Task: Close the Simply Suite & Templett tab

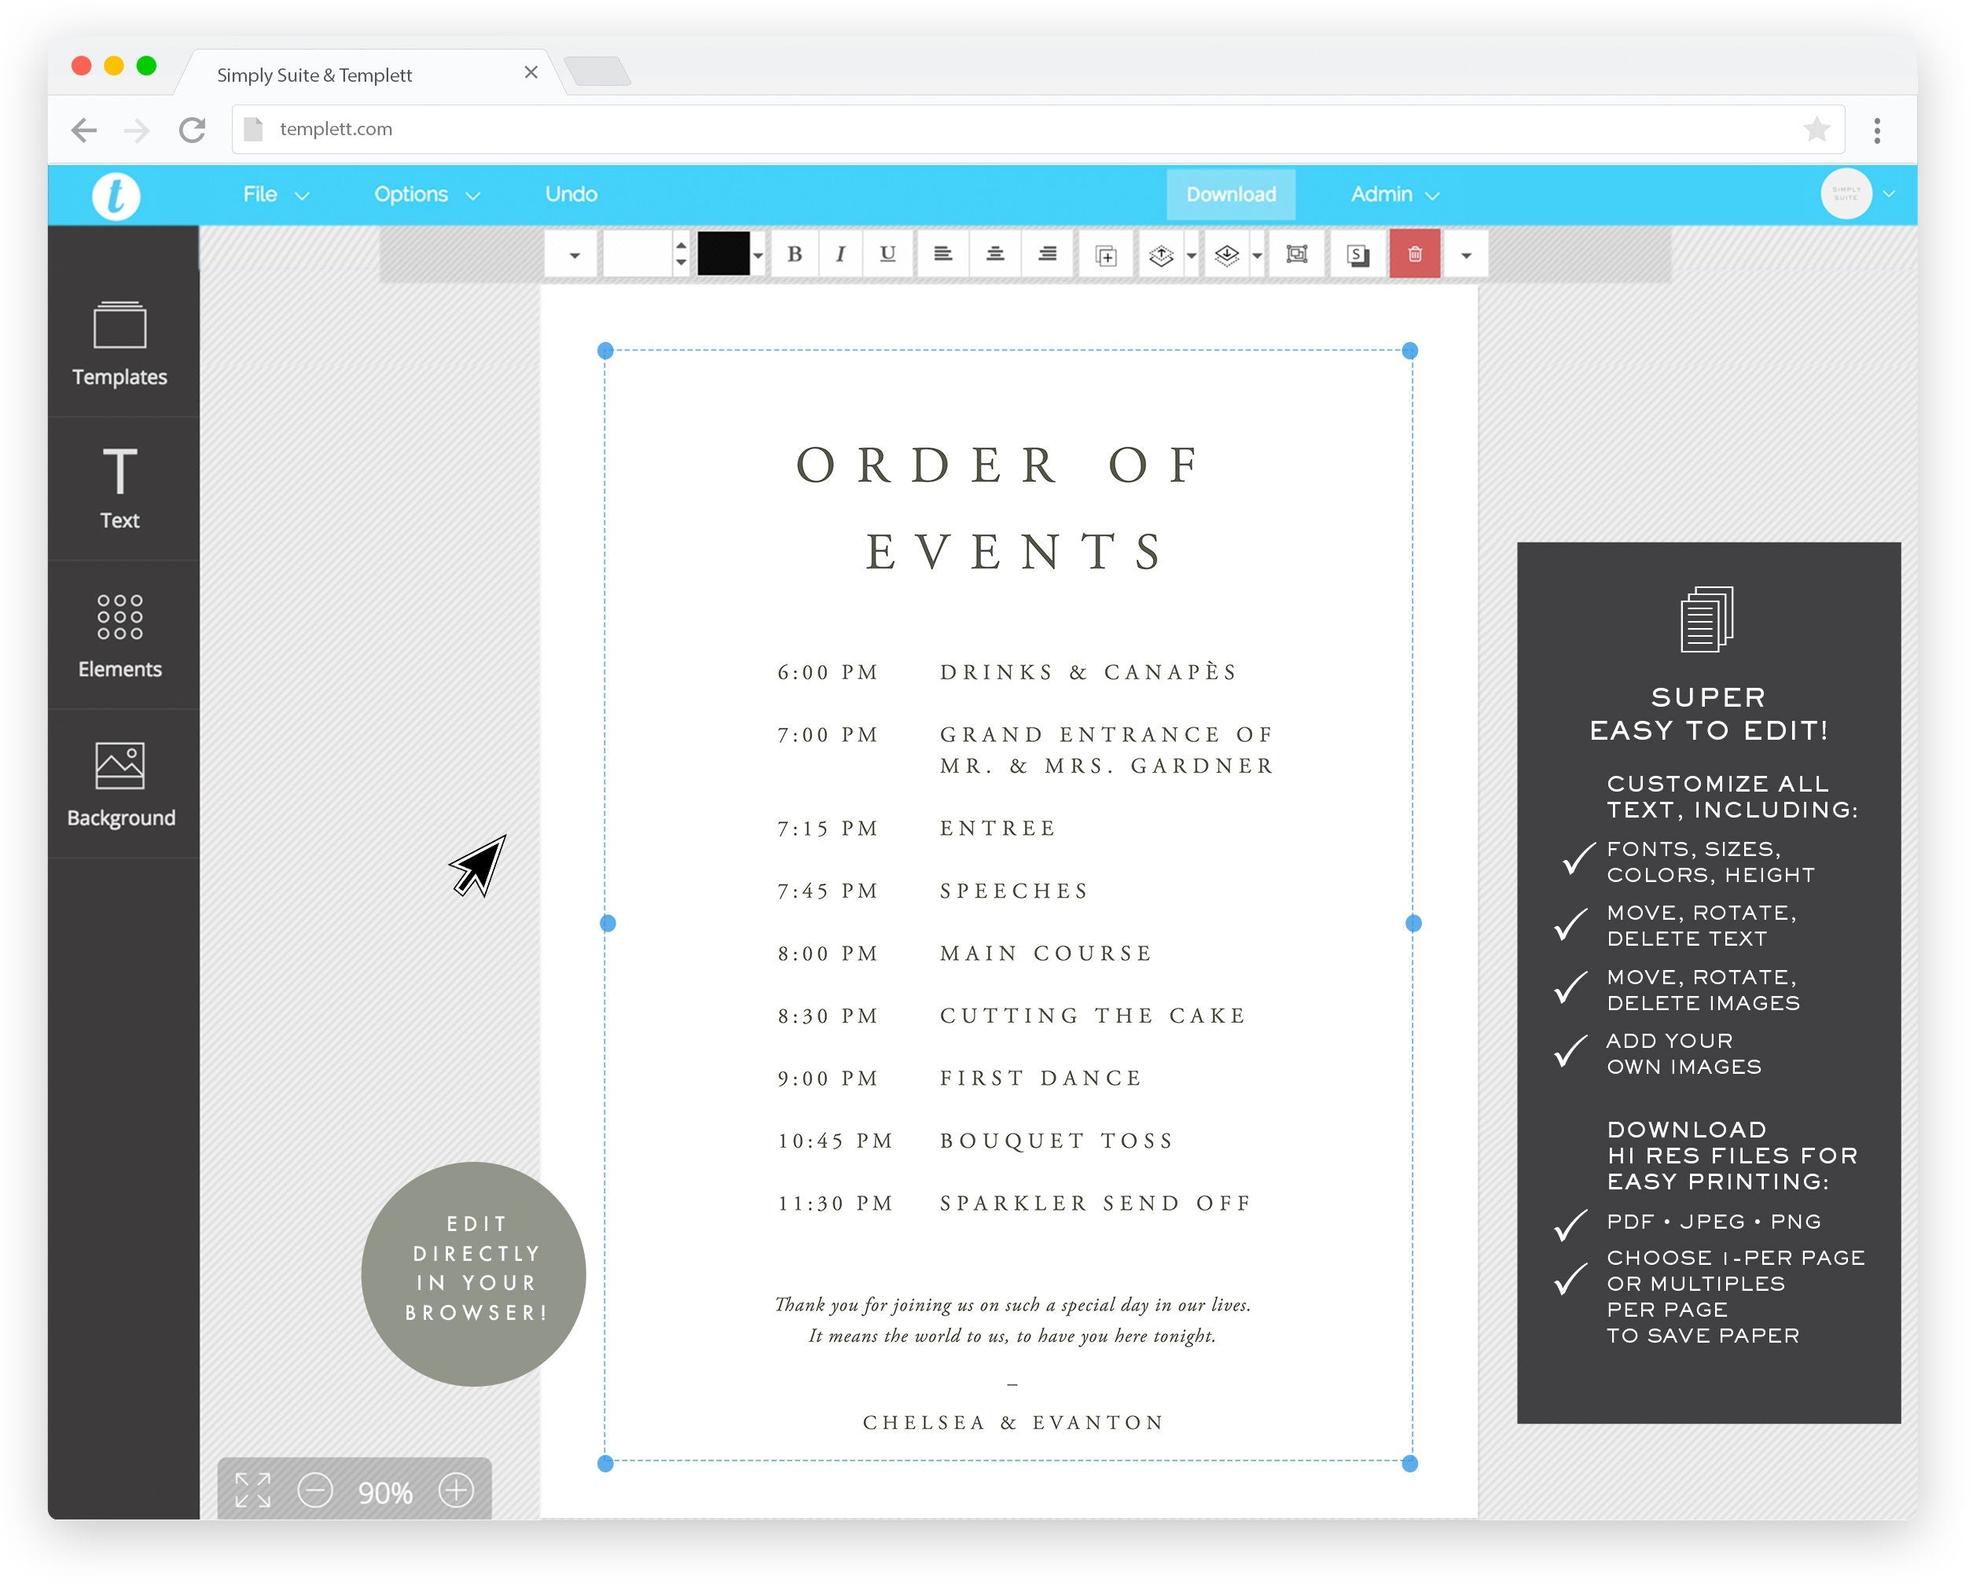Action: (530, 72)
